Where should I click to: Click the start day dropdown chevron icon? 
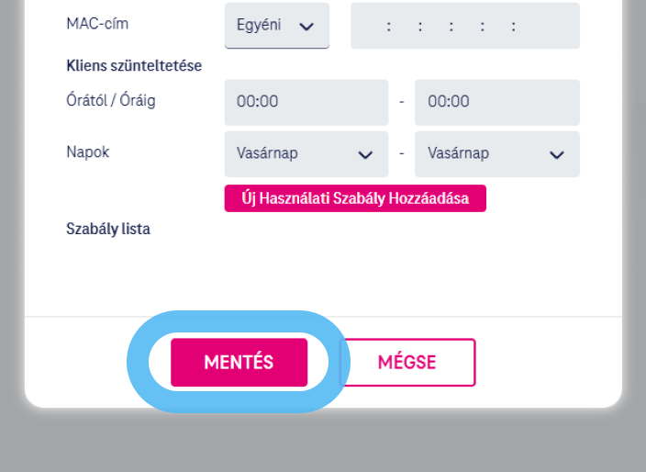tap(365, 155)
